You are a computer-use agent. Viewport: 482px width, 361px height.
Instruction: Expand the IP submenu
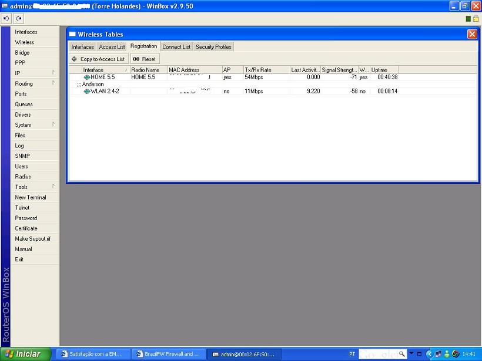[x=53, y=73]
